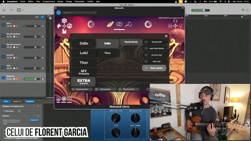The width and height of the screenshot is (251, 141).
Task: Select Thor in the second column
Action: tap(107, 53)
